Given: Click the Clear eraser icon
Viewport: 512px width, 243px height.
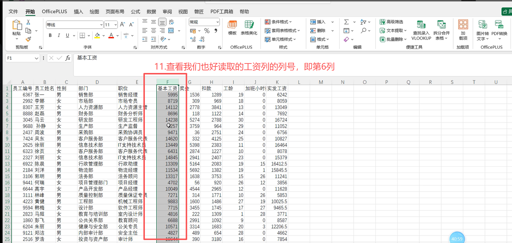Looking at the screenshot, I should [x=346, y=39].
